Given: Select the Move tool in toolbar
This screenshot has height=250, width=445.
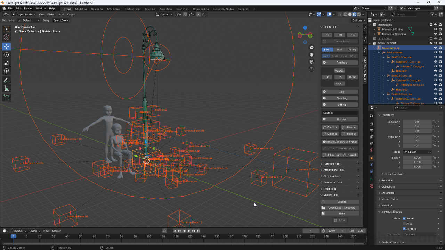Looking at the screenshot, I should coord(7,46).
